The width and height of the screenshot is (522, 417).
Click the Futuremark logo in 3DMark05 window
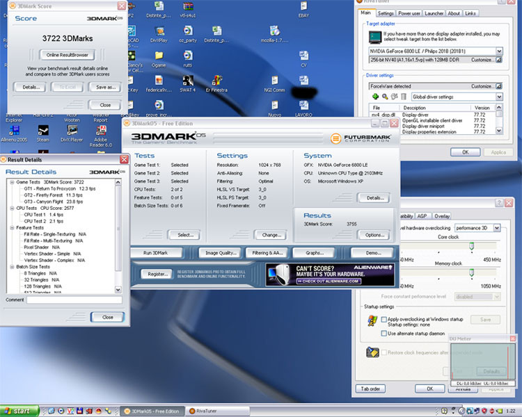[361, 138]
